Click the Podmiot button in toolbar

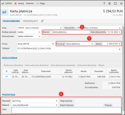[x=30, y=4]
